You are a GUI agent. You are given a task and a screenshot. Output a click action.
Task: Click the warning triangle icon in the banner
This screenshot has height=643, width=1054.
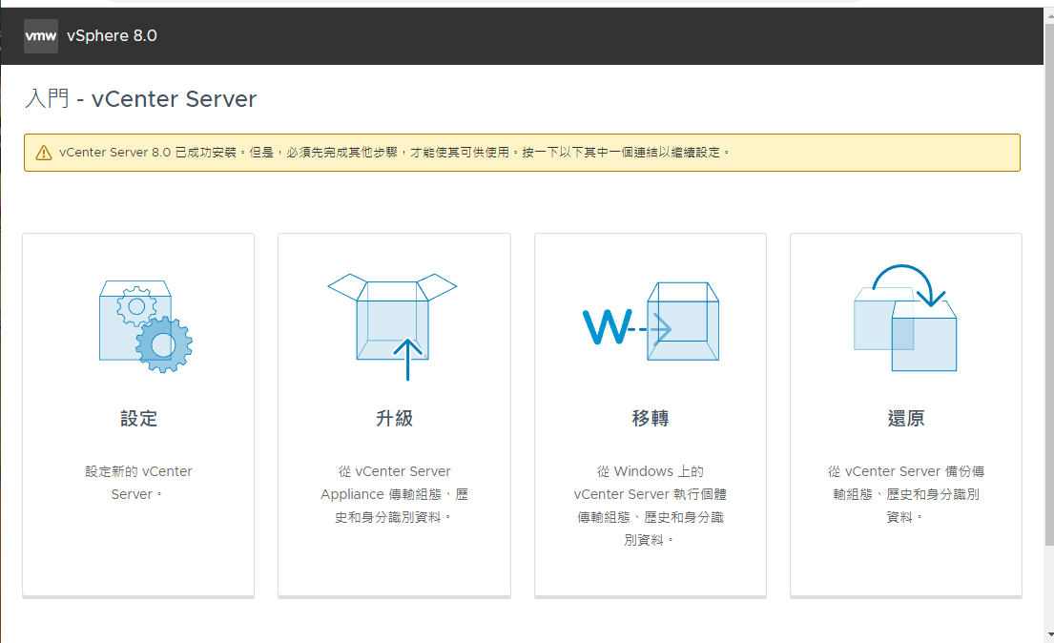tap(44, 153)
